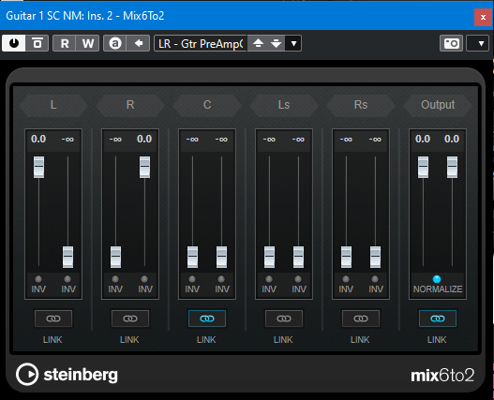The width and height of the screenshot is (494, 400).
Task: Click the copy A to B arrow icon
Action: pos(139,43)
